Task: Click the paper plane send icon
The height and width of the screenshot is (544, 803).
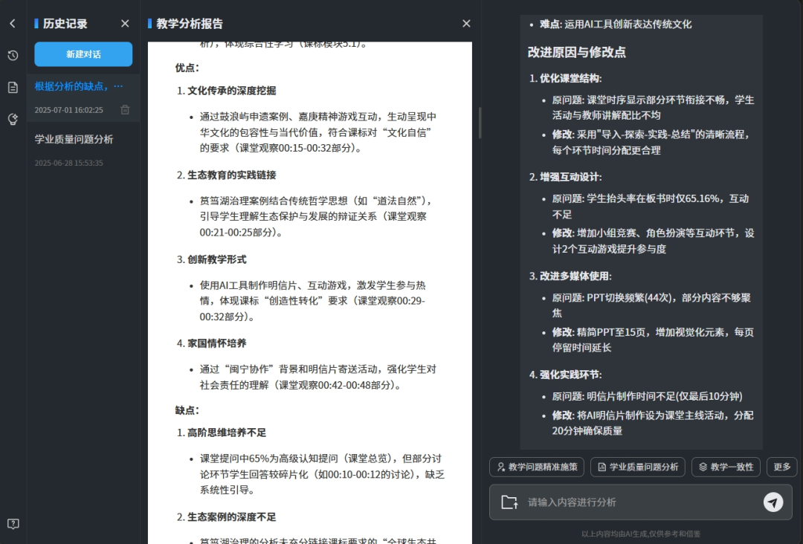Action: point(773,502)
